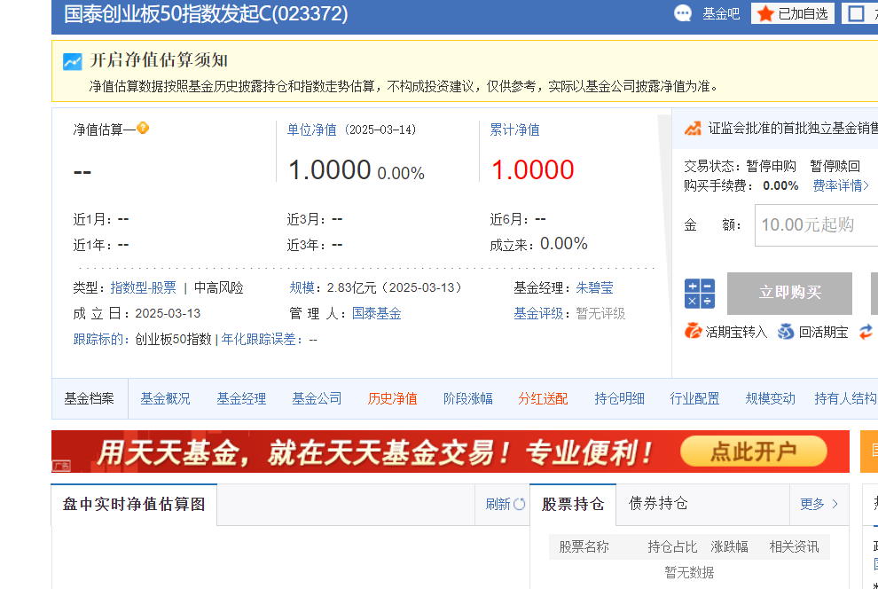Open 费率详情 fee details
This screenshot has width=878, height=589.
pos(841,186)
